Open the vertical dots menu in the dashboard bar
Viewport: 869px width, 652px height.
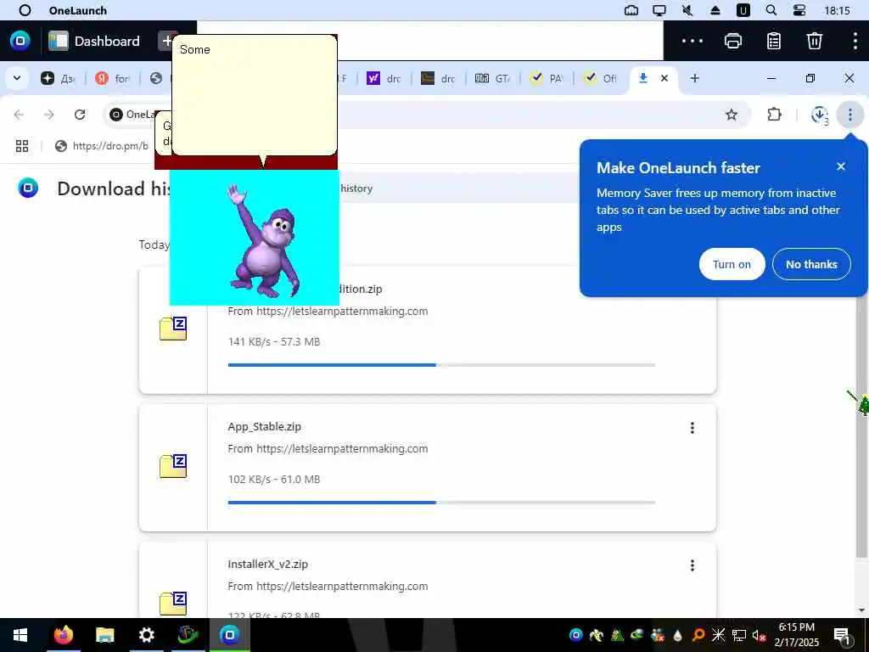[x=855, y=41]
